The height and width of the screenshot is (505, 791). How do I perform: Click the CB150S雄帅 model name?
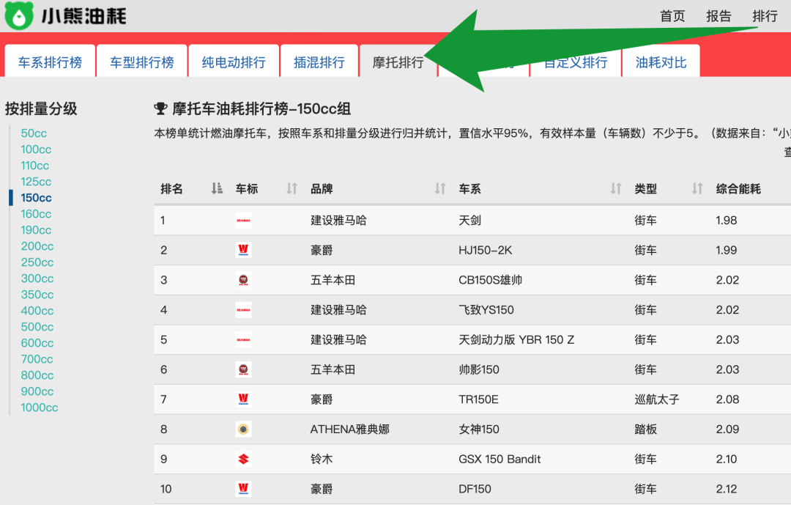click(490, 280)
